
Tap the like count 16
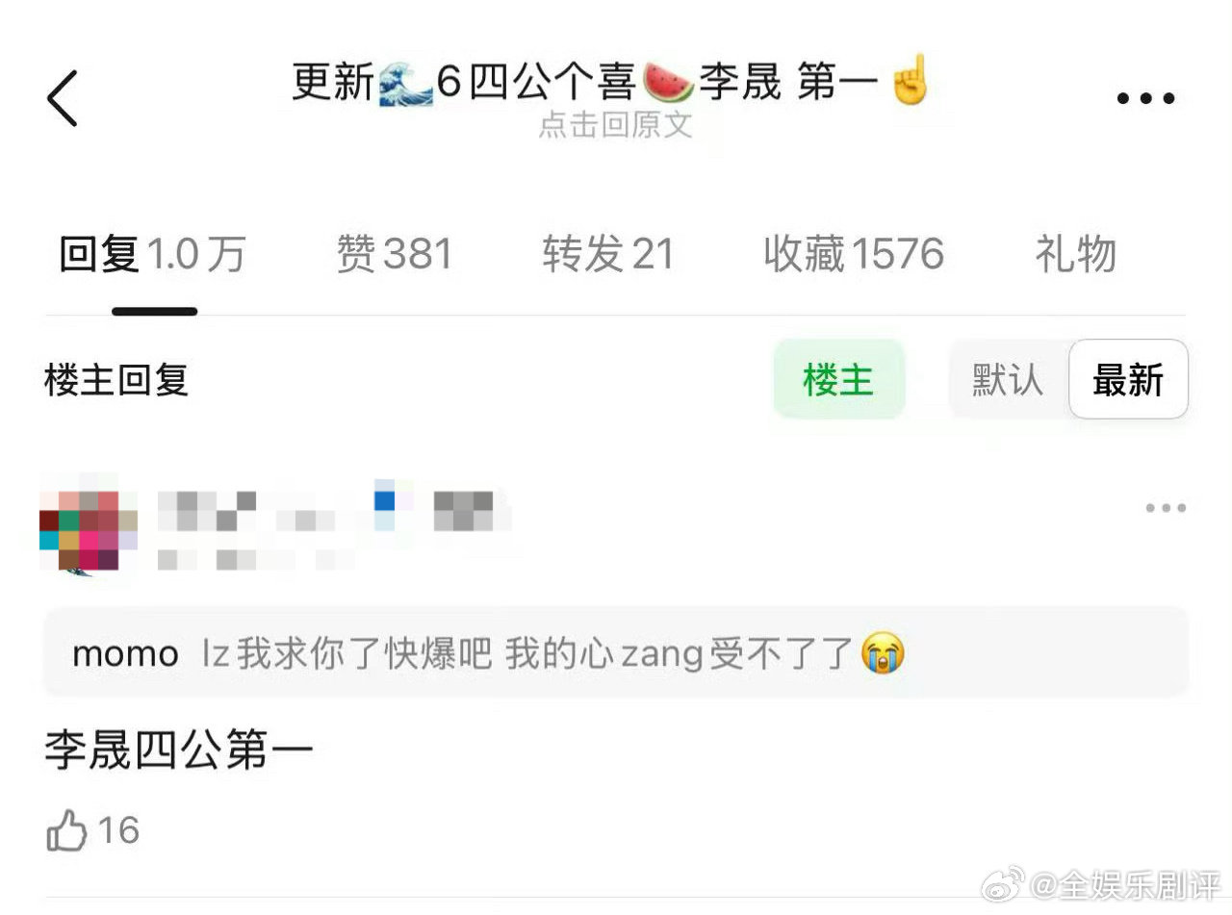(x=118, y=830)
